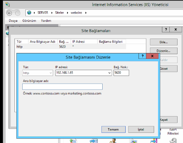
Task: Close the Site Bağlamasını Düzenle dialog
Action: click(152, 56)
